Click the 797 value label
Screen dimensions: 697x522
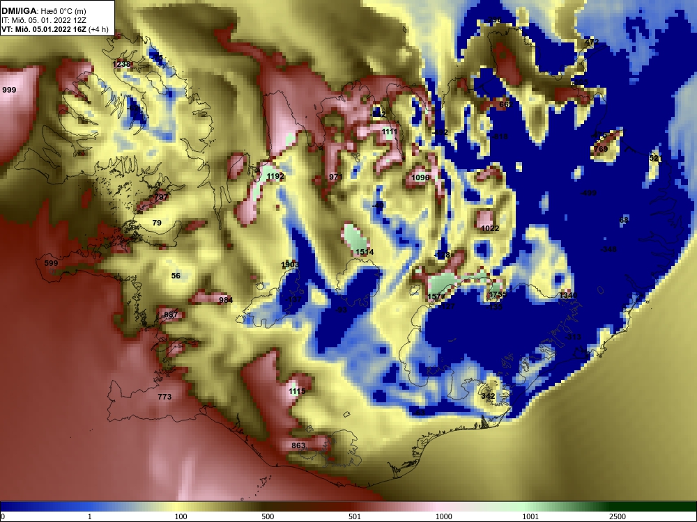(x=162, y=198)
